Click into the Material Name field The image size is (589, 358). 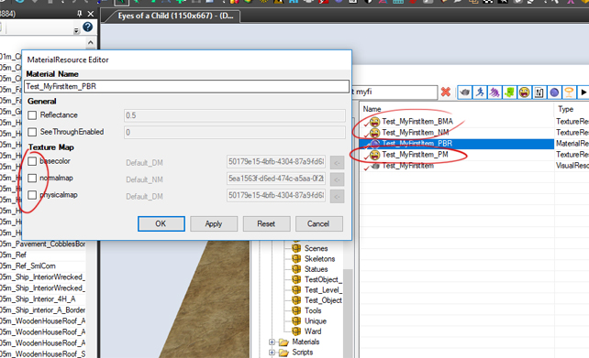pyautogui.click(x=186, y=87)
